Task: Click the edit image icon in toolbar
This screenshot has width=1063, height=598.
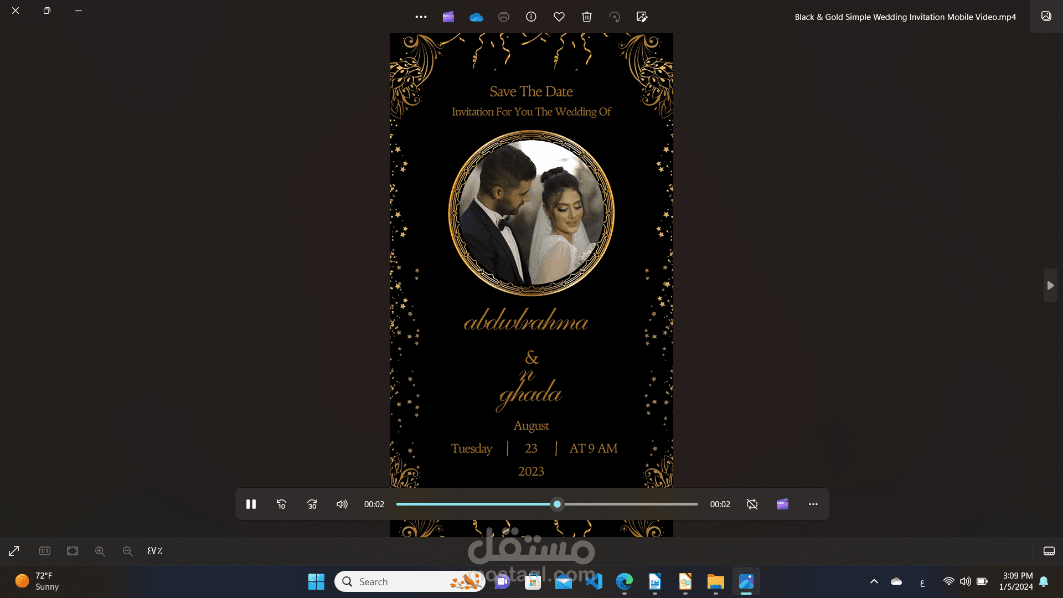Action: (642, 17)
